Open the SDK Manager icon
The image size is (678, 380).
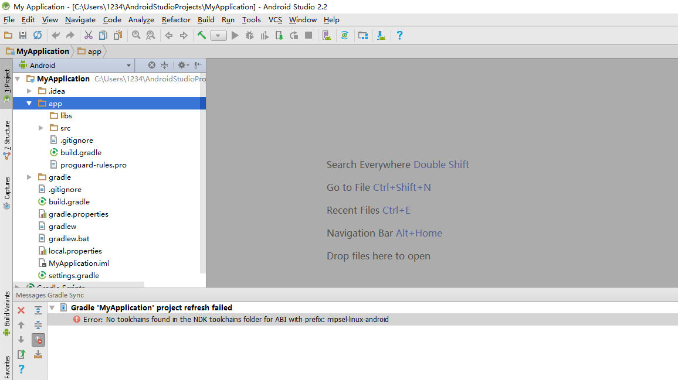[381, 35]
